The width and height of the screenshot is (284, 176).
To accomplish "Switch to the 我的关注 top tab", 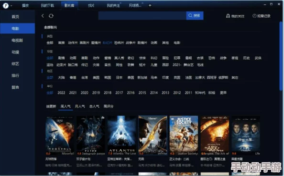I will (113, 6).
